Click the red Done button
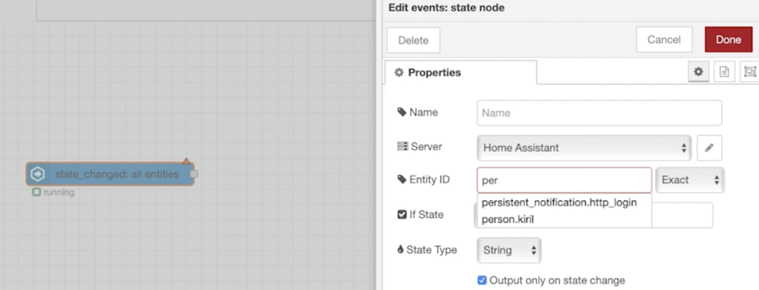This screenshot has width=759, height=290. point(729,40)
